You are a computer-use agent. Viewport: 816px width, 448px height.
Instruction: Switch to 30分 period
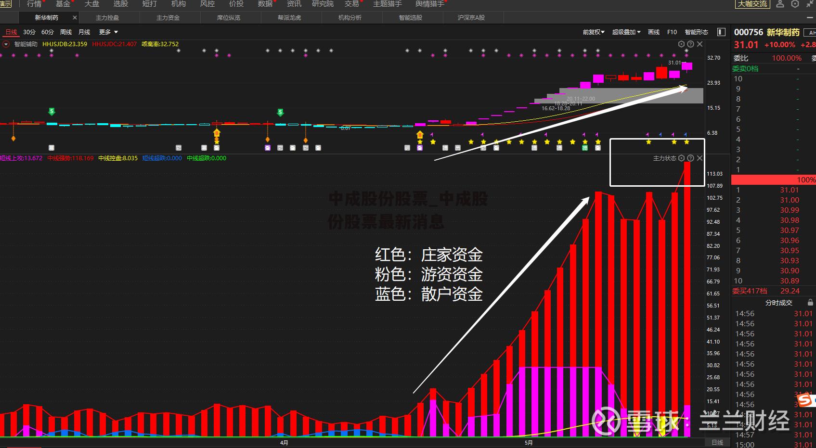click(29, 32)
